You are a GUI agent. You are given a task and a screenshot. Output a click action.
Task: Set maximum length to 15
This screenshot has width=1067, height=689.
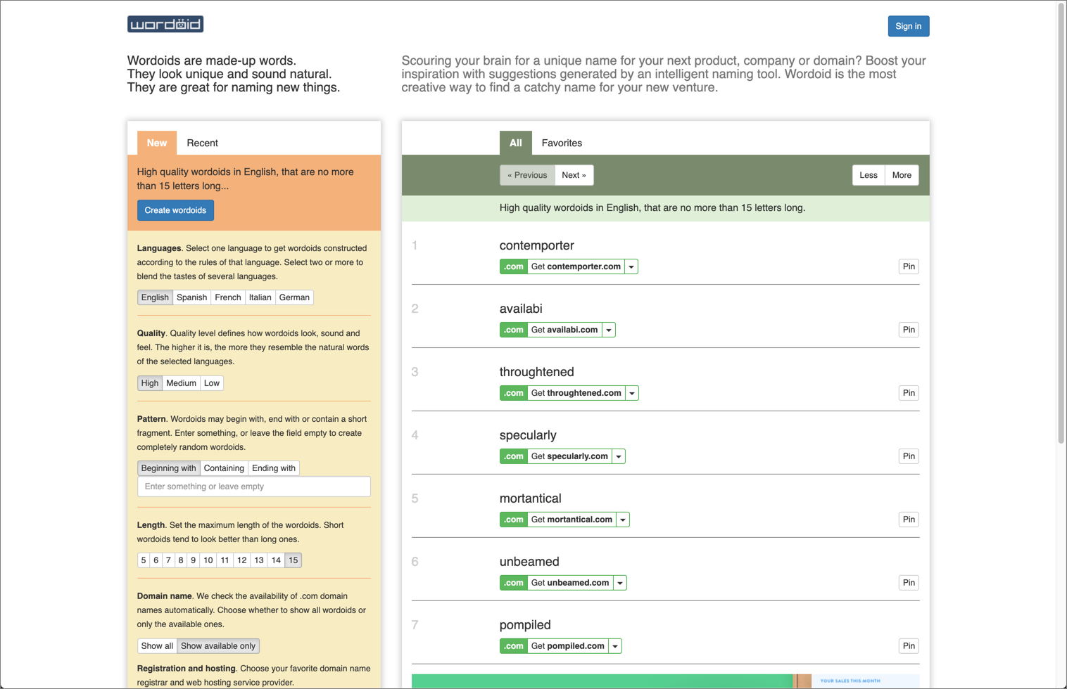293,560
